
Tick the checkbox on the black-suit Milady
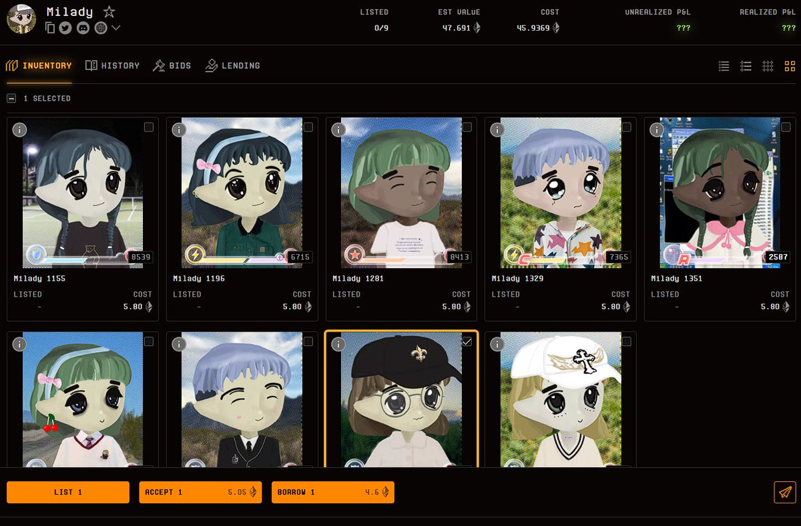[x=308, y=341]
